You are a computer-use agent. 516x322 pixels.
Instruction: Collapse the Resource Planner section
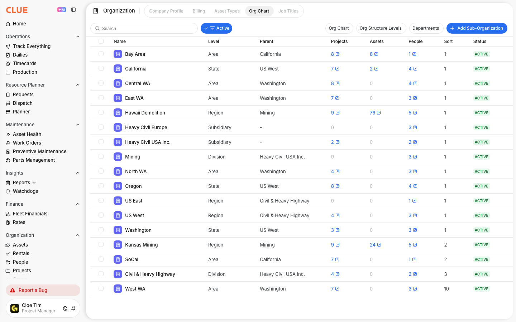[78, 85]
